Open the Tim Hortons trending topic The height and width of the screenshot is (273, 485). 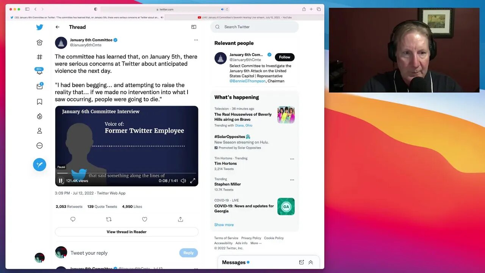[225, 163]
